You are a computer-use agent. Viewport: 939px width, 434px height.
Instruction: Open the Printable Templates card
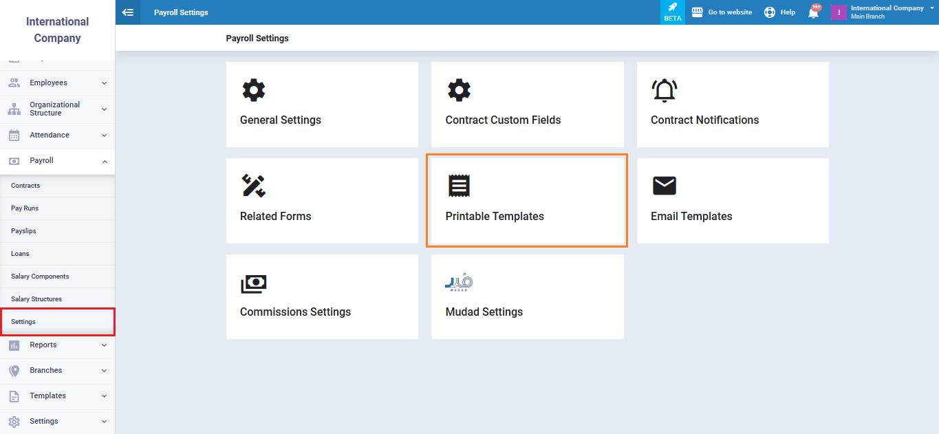[x=527, y=201]
